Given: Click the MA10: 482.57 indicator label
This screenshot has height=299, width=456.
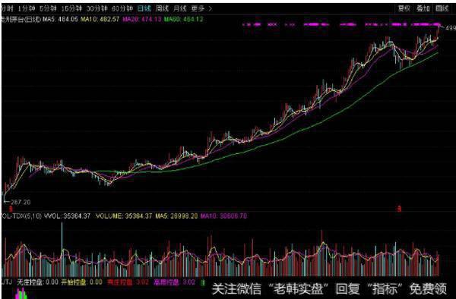Looking at the screenshot, I should (x=100, y=20).
